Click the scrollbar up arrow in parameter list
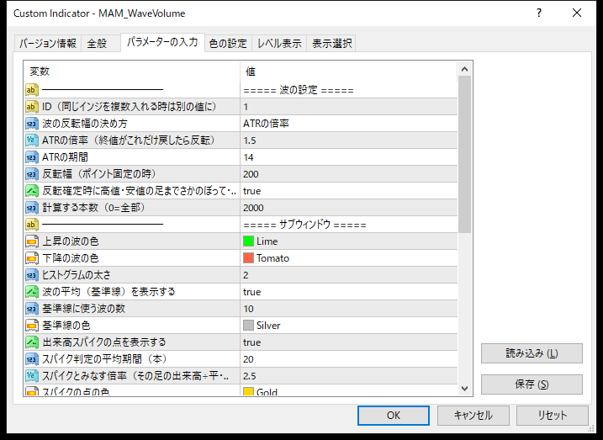 click(464, 69)
